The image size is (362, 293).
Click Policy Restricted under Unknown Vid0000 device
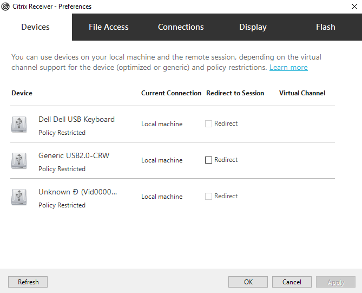[x=62, y=205]
